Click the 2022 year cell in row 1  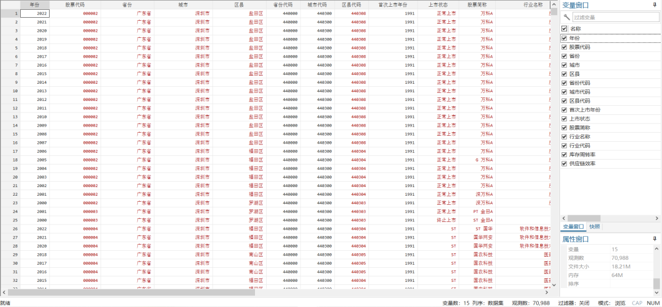[35, 13]
